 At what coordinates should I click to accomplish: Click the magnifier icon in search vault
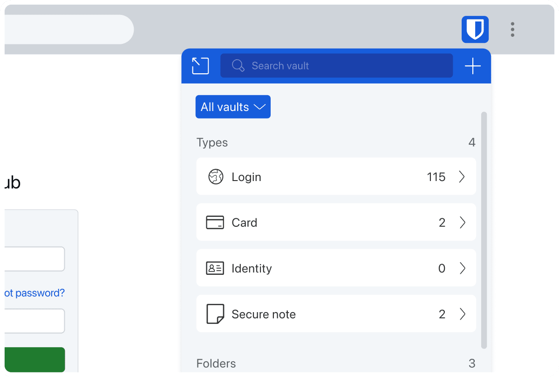tap(238, 66)
